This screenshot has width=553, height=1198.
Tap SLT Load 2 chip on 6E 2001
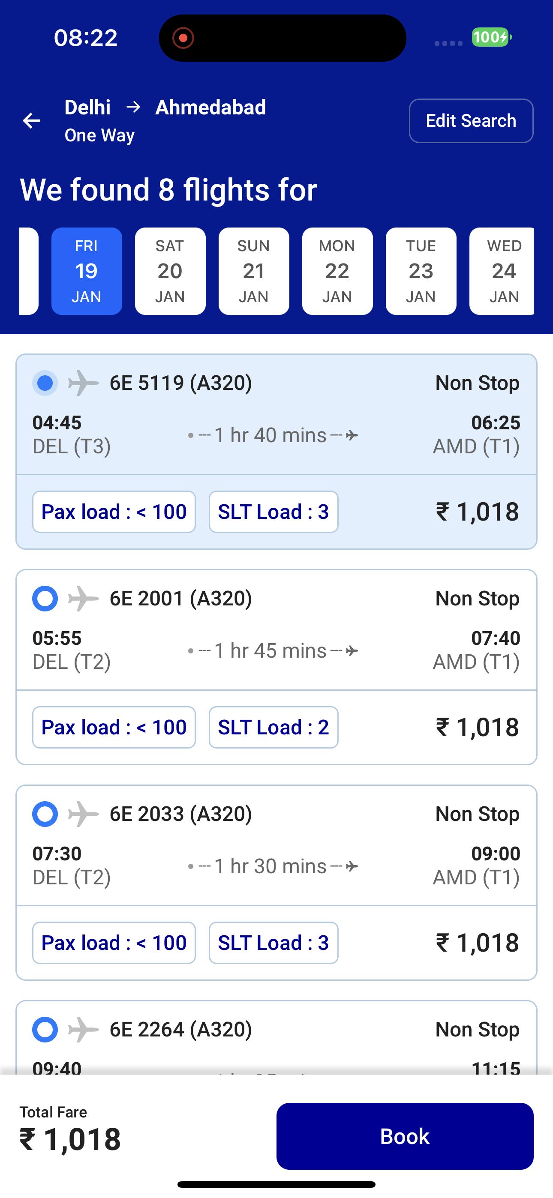point(273,728)
